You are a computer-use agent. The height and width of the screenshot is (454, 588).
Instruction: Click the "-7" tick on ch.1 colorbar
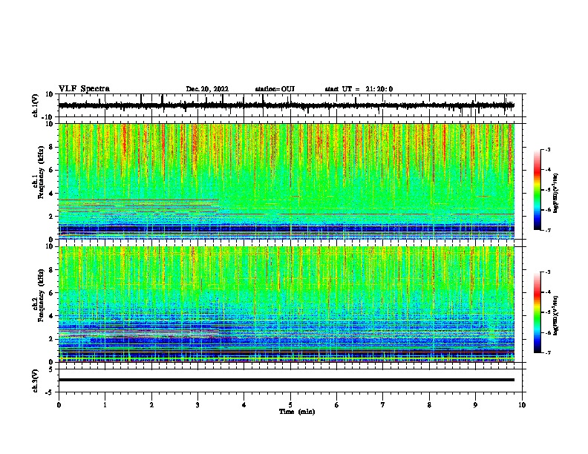pyautogui.click(x=547, y=230)
